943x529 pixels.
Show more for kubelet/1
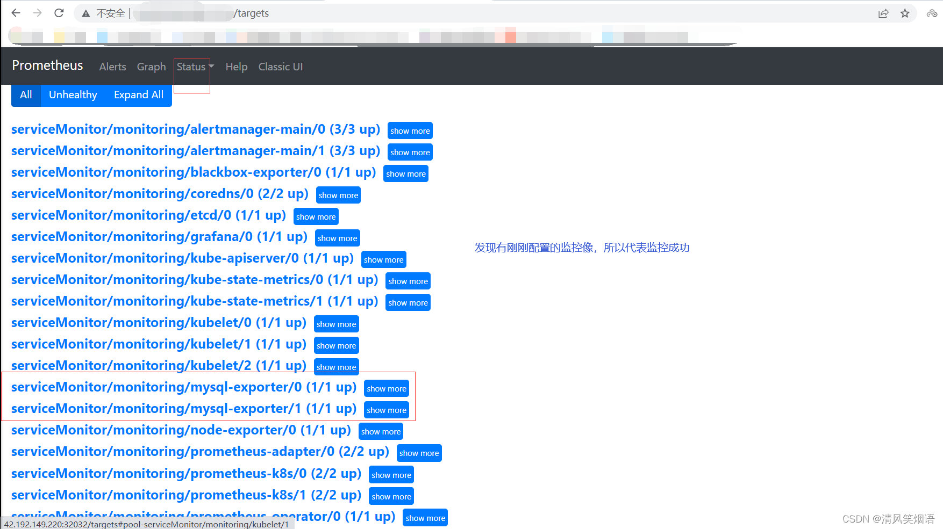point(337,345)
